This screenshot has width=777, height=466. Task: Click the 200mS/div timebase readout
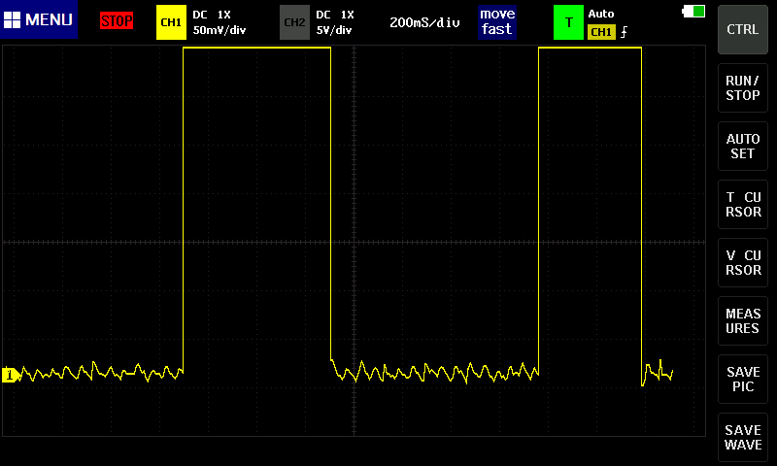pyautogui.click(x=424, y=22)
